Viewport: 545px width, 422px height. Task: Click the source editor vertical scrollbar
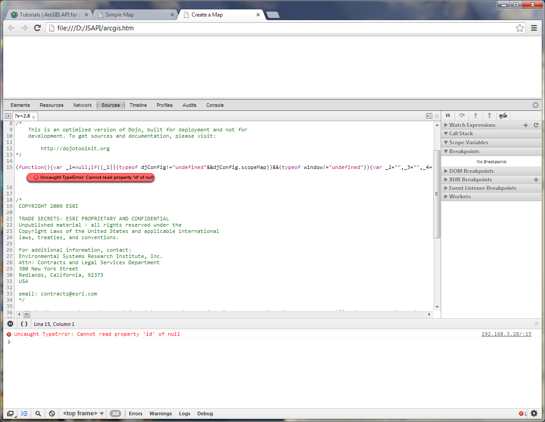tap(437, 194)
